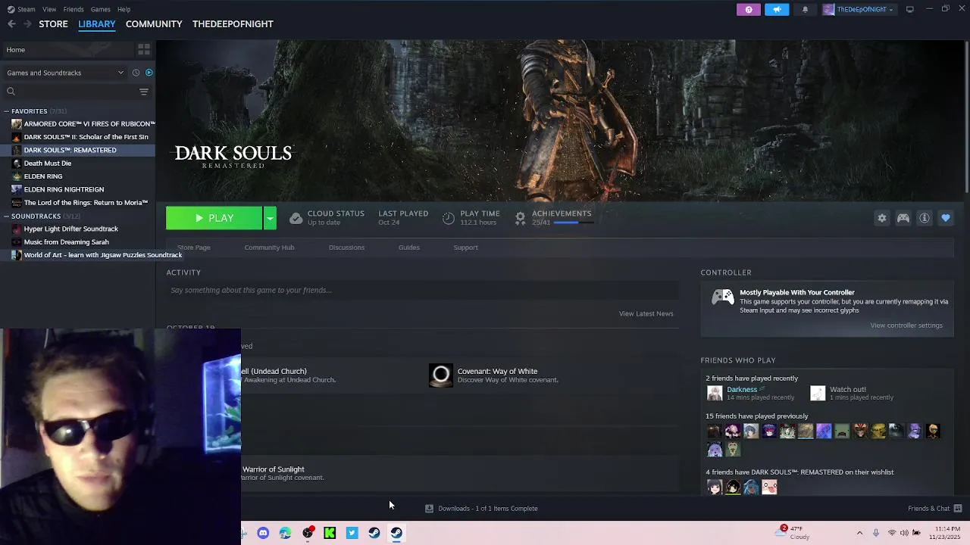Image resolution: width=970 pixels, height=545 pixels.
Task: Click the green PLAY button
Action: point(214,218)
